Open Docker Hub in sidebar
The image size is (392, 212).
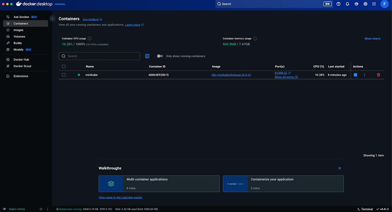point(25,60)
